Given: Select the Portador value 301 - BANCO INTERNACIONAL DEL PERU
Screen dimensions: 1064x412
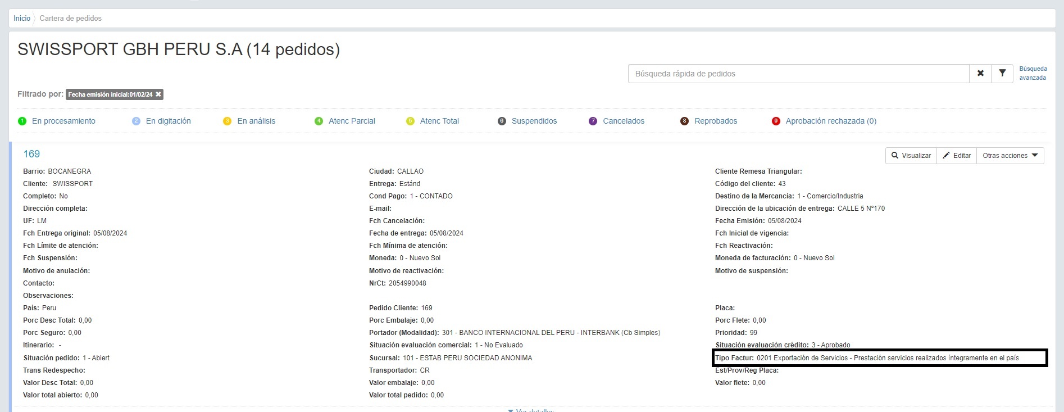Looking at the screenshot, I should [x=551, y=333].
